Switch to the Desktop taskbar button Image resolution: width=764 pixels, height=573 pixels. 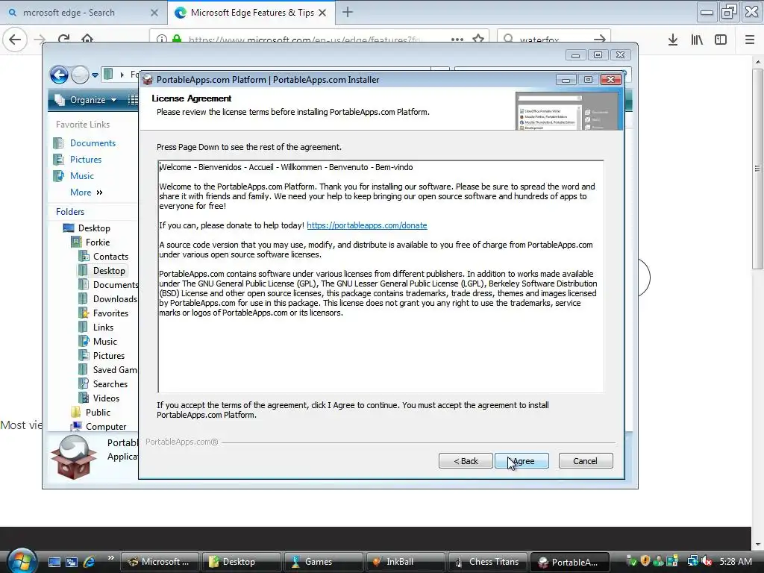tap(241, 562)
